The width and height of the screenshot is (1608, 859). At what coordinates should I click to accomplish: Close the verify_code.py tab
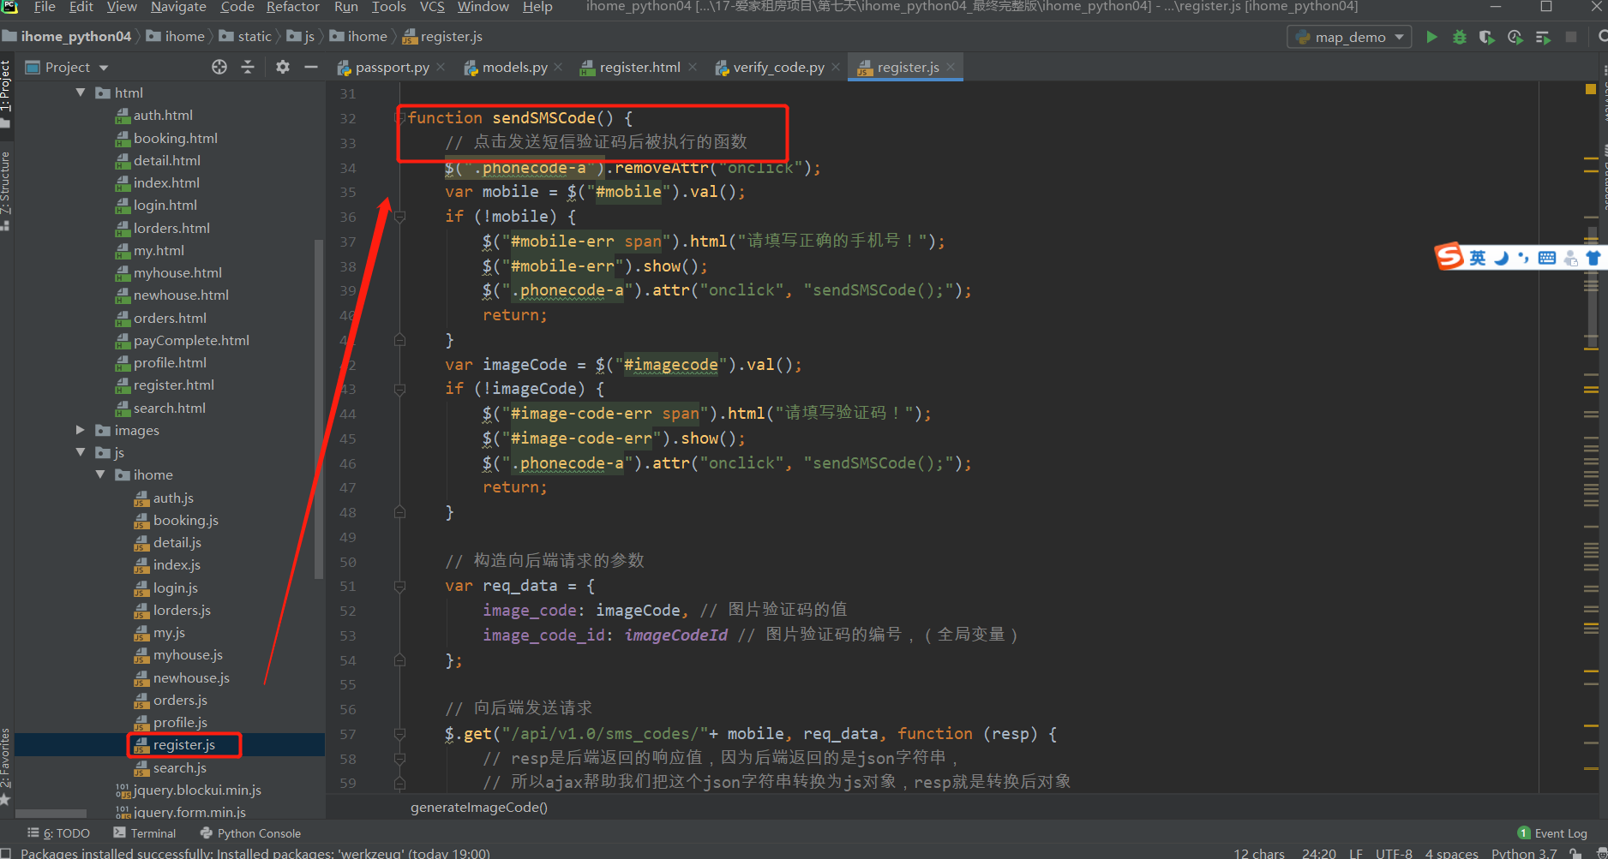(836, 67)
